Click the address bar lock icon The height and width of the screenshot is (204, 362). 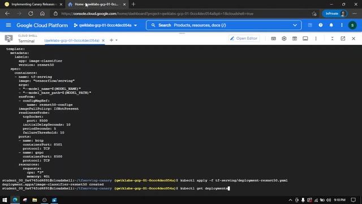(55, 14)
